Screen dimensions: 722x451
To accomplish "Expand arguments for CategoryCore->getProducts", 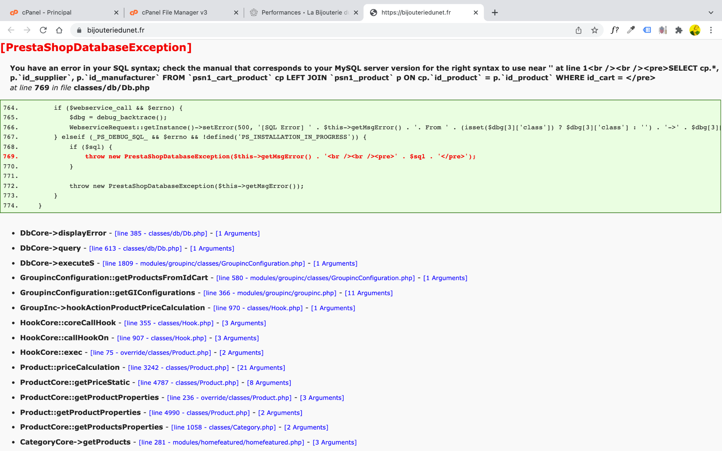I will point(335,442).
